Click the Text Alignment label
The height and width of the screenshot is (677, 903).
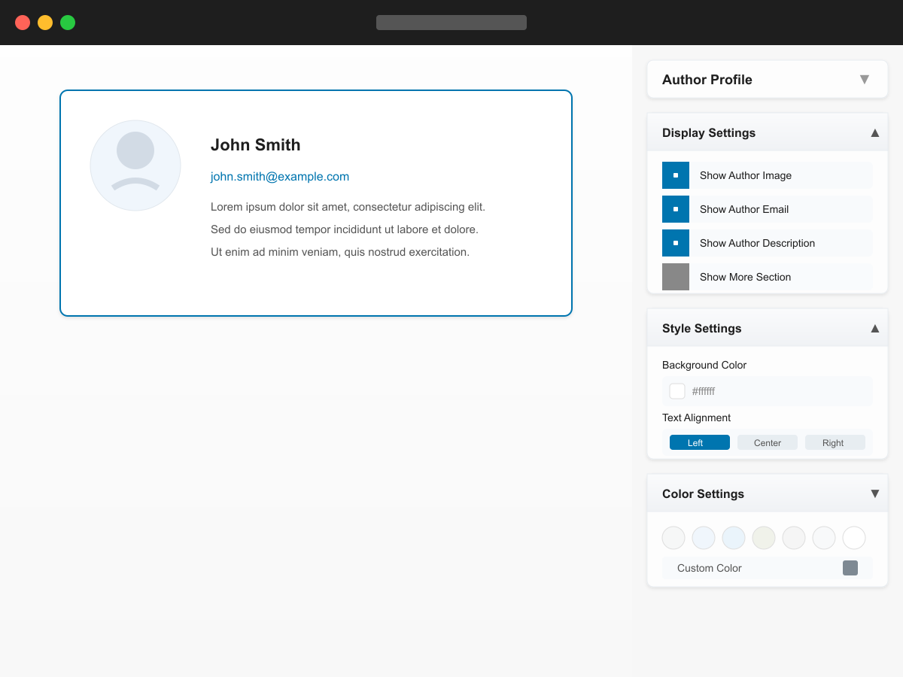(x=696, y=417)
